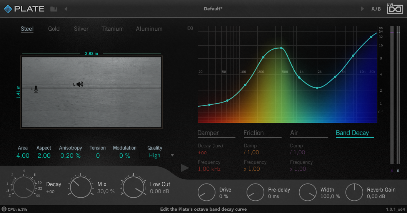This screenshot has width=407, height=213.
Task: Click the Air Damp value / 1,00
Action: point(297,152)
